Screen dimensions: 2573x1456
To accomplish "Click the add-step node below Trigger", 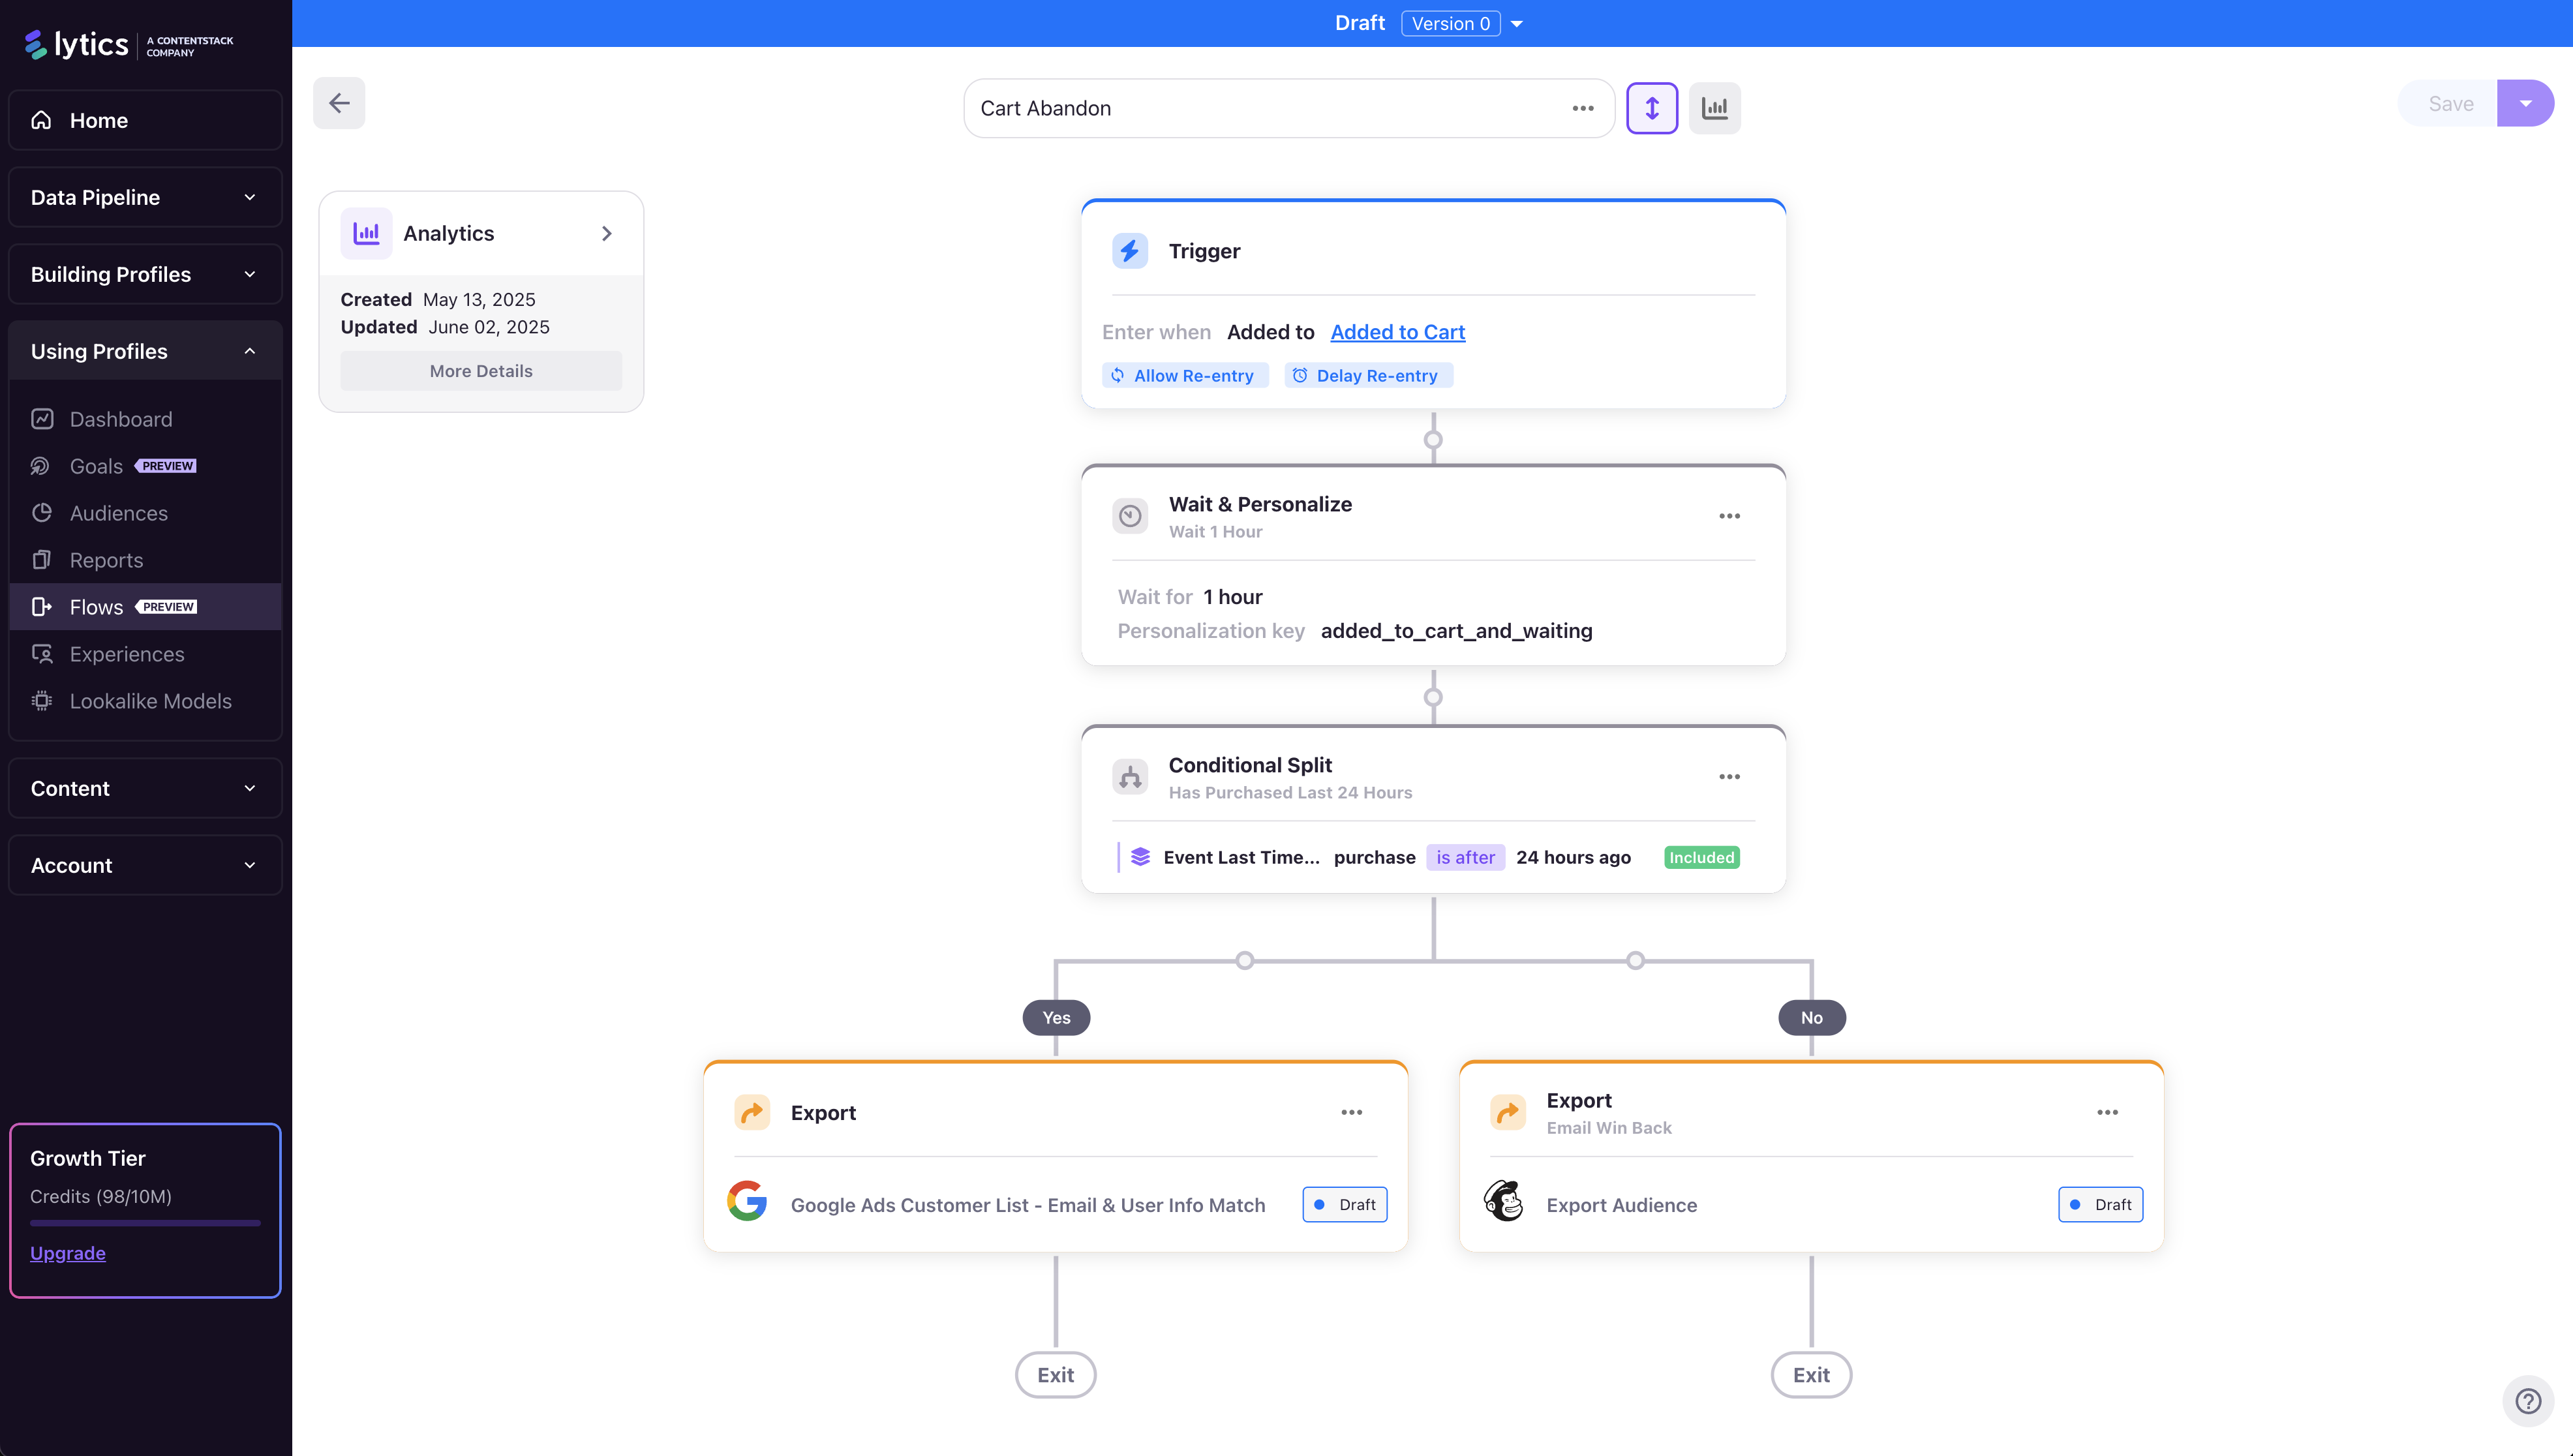I will pos(1433,440).
